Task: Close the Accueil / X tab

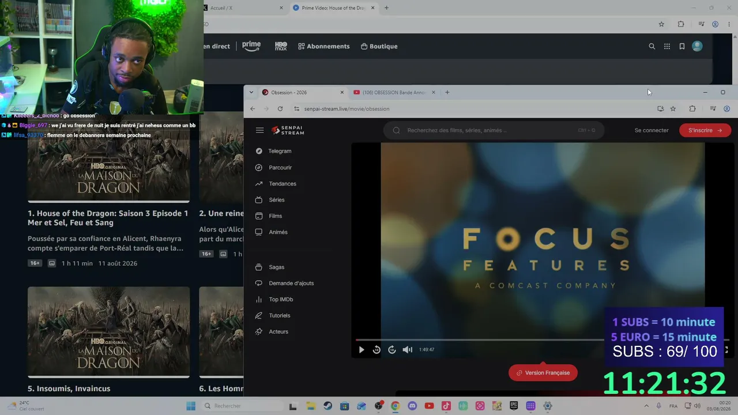Action: pos(281,8)
